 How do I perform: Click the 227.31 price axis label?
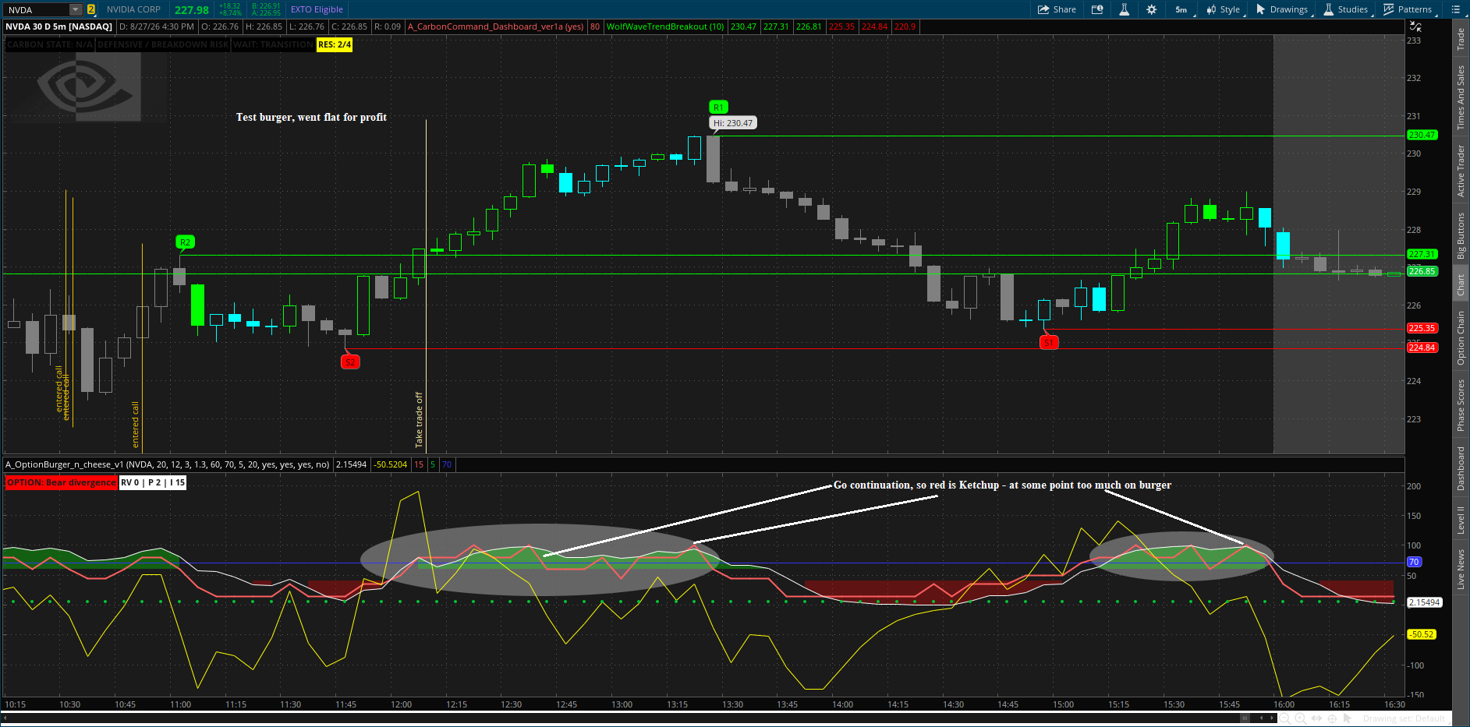click(1422, 254)
